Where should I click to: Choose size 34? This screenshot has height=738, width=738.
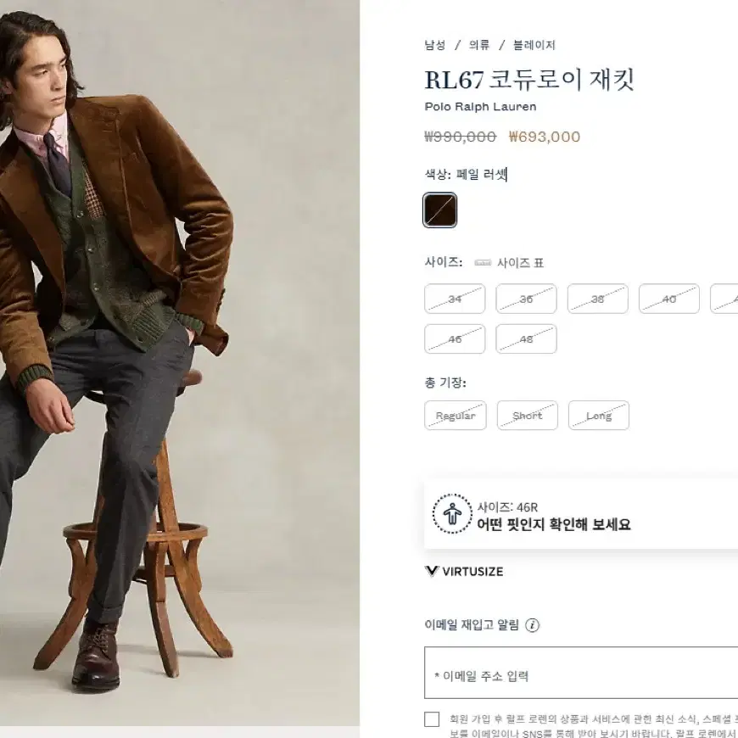coord(455,299)
